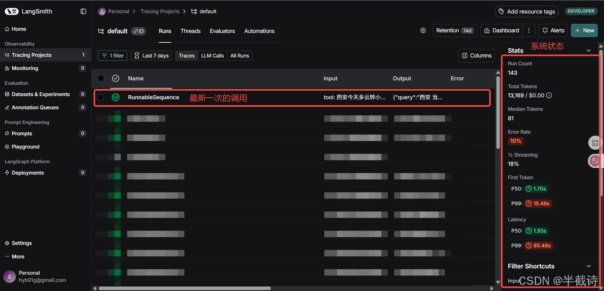Click the Personal breadcrumb avatar
Image resolution: width=604 pixels, height=291 pixels.
coord(102,12)
